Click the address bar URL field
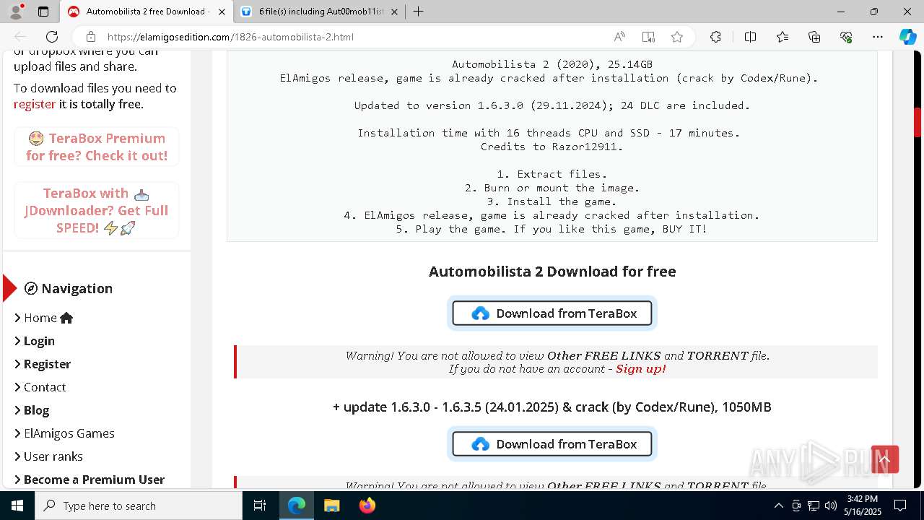The width and height of the screenshot is (924, 520). [354, 37]
